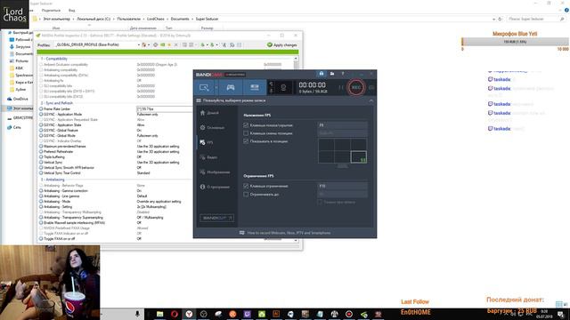Select the Triple buffering setting row
Screen dimensions: 570x320
115,157
